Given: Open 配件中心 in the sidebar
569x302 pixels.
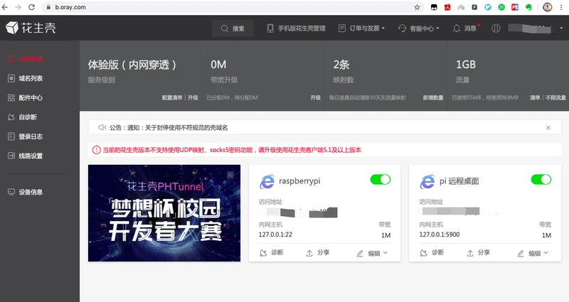Looking at the screenshot, I should coord(26,97).
